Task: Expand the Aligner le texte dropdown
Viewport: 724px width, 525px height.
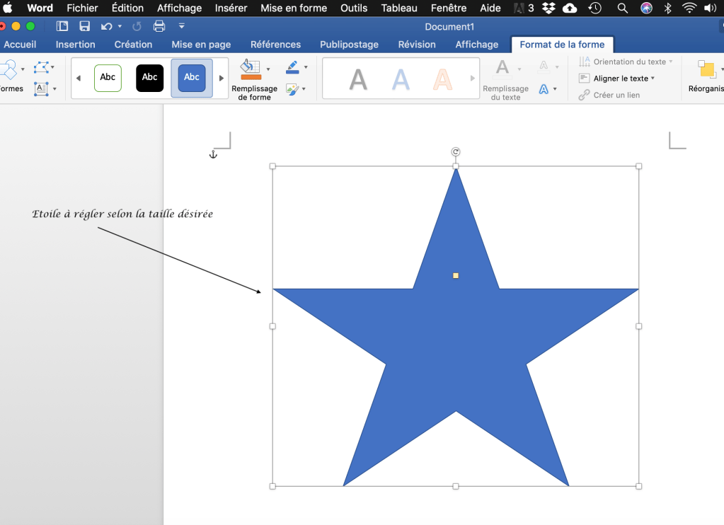Action: [x=652, y=79]
